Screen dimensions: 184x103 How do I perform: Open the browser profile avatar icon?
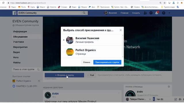(x=174, y=3)
